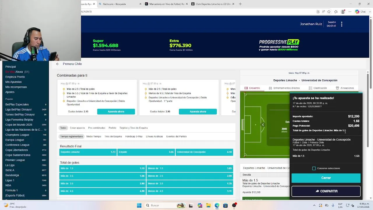
Task: Click the Microsoft Edge taskbar icon
Action: point(217,205)
